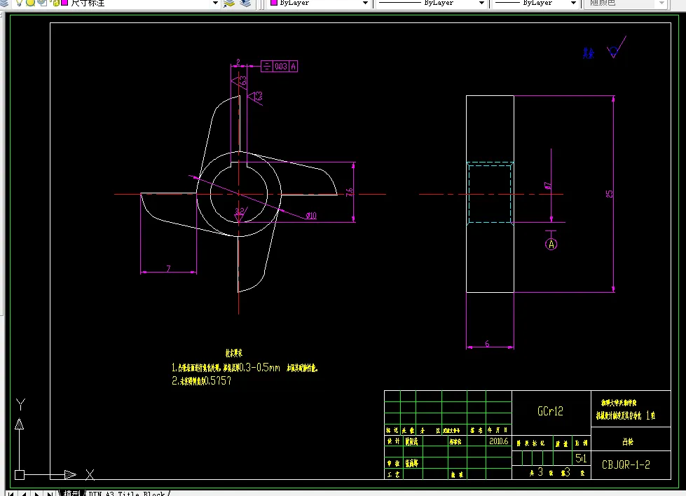Select drawing number CBJQR-1-2

[626, 465]
